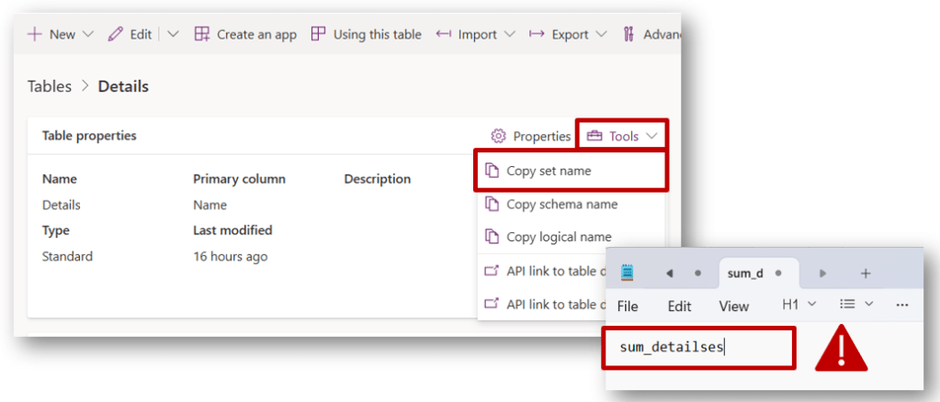Open the Tools dropdown menu
The height and width of the screenshot is (402, 940).
[622, 136]
